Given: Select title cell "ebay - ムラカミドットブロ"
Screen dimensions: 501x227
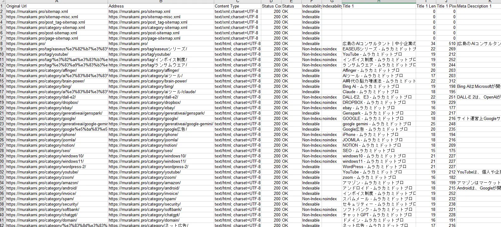Looking at the screenshot, I should click(379, 108).
